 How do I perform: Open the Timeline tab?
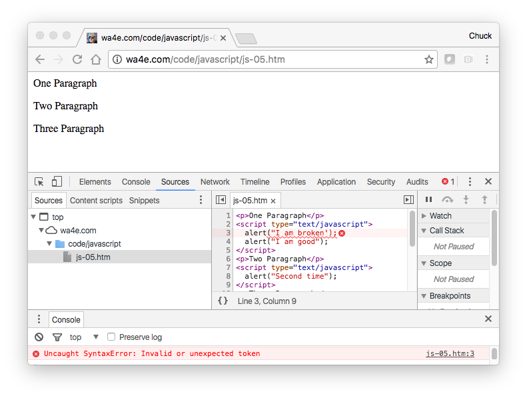tap(255, 182)
